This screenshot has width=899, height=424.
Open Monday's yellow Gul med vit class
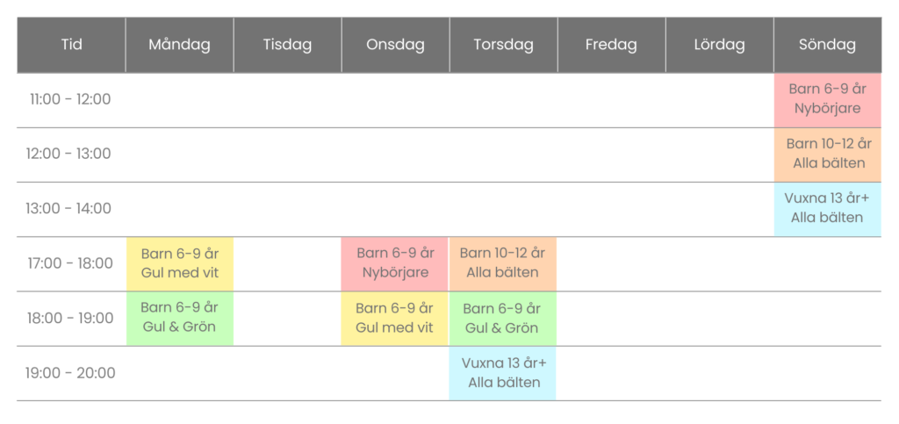pos(179,263)
